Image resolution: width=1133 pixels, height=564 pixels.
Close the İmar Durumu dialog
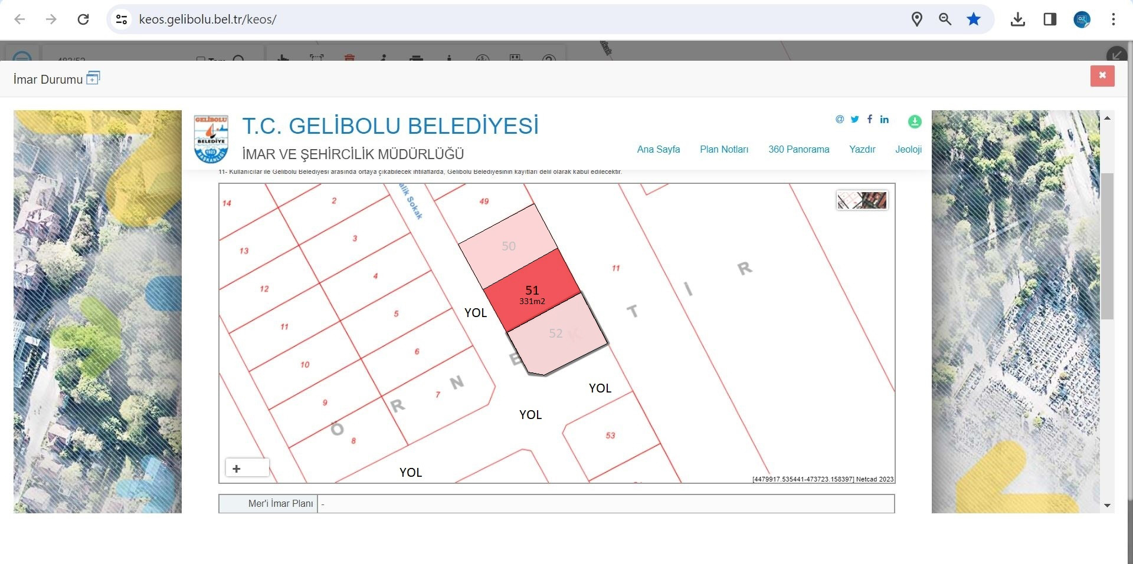click(1102, 76)
